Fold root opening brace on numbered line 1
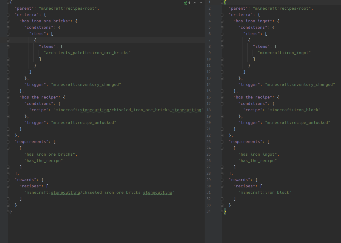The height and width of the screenshot is (243, 341). 222,2
